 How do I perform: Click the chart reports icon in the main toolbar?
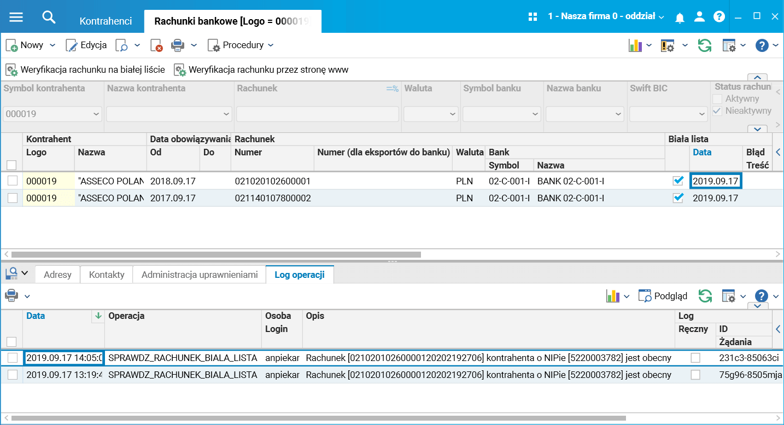pyautogui.click(x=635, y=46)
